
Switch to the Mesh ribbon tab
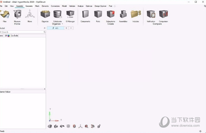[37, 6]
